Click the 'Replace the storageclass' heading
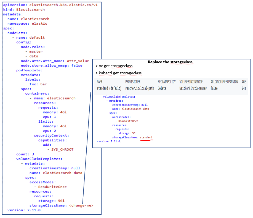This screenshot has width=253, height=218. coord(170,62)
